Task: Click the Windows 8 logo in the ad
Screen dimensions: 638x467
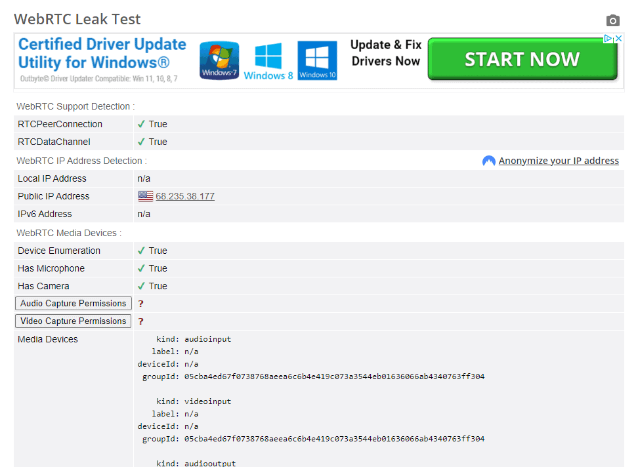Action: pos(268,61)
